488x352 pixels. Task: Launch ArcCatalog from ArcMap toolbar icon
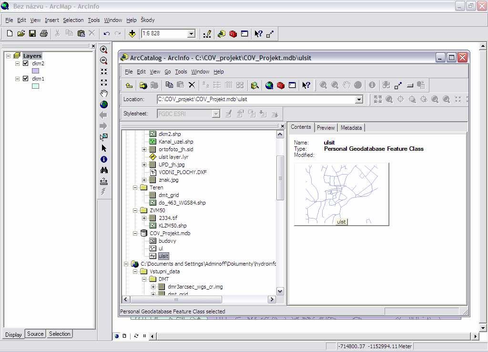tap(221, 34)
